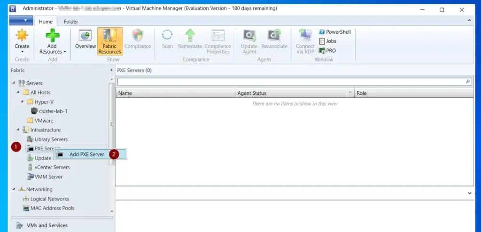Click the Remediate arrow icon
Screen dimensions: 481x232
190,35
